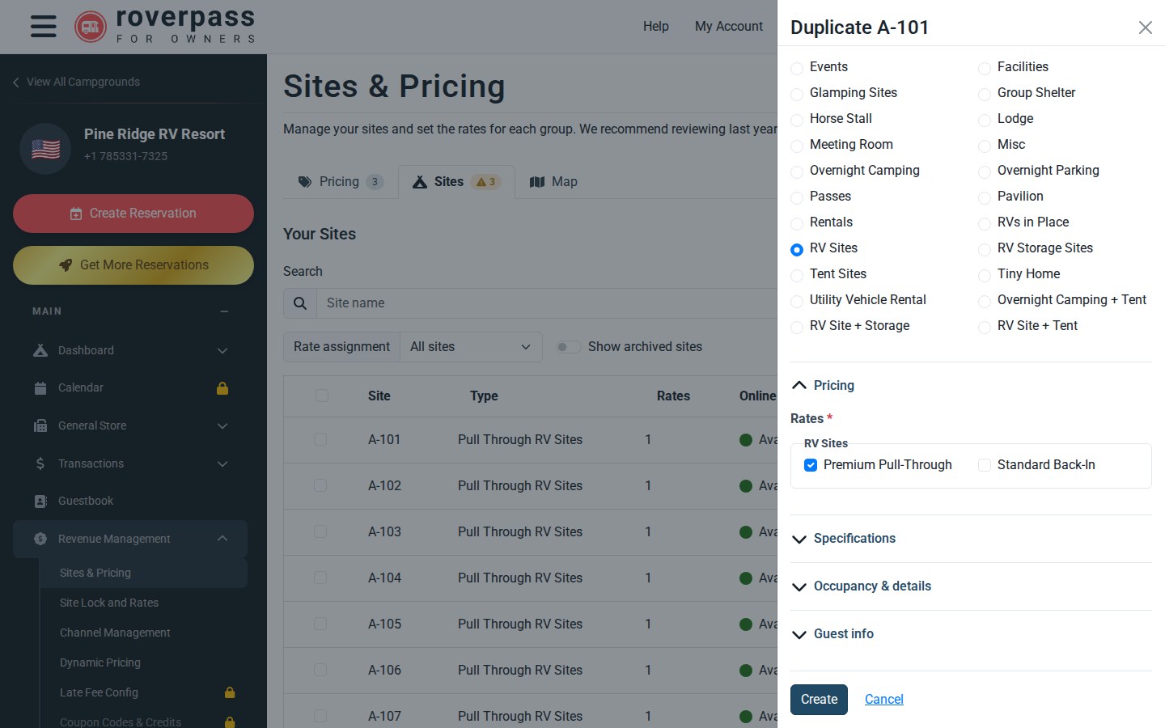Click the RoverPass logo icon
Viewport: 1165px width, 728px height.
[x=91, y=27]
